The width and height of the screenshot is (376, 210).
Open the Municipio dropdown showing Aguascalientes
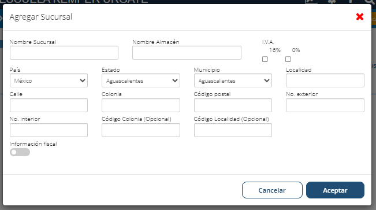click(x=233, y=80)
